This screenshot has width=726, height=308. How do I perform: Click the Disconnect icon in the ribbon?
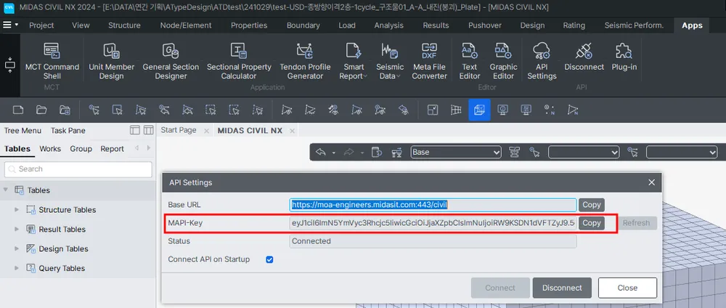[x=584, y=57]
